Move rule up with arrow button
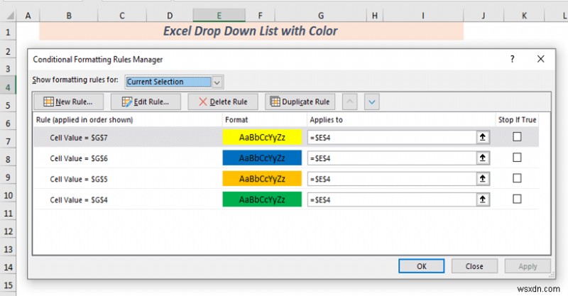Viewport: 568px width, 296px height. 349,102
